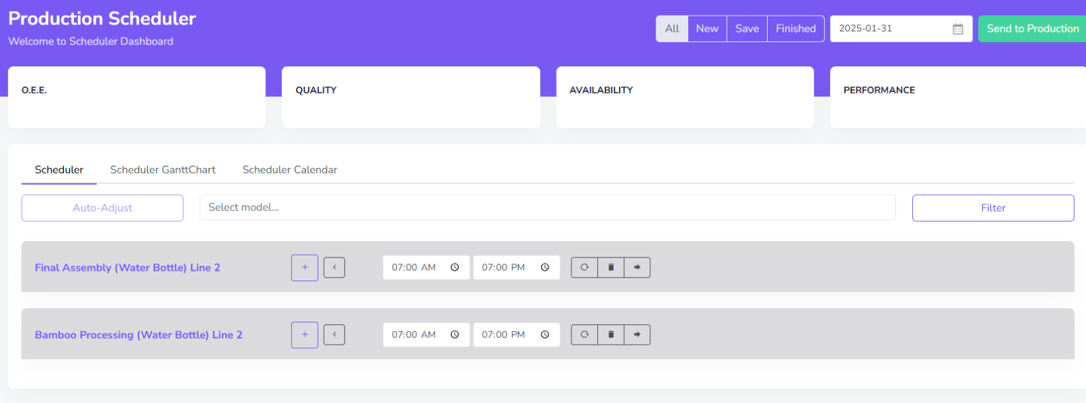Click right arrow icon on Bamboo Processing row
The width and height of the screenshot is (1086, 403).
[x=637, y=335]
